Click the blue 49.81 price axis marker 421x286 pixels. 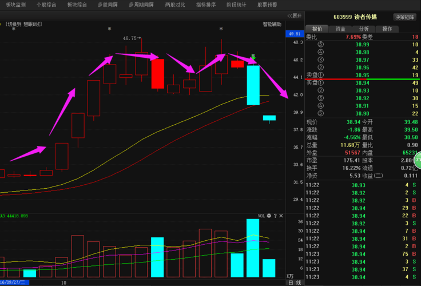click(x=295, y=34)
